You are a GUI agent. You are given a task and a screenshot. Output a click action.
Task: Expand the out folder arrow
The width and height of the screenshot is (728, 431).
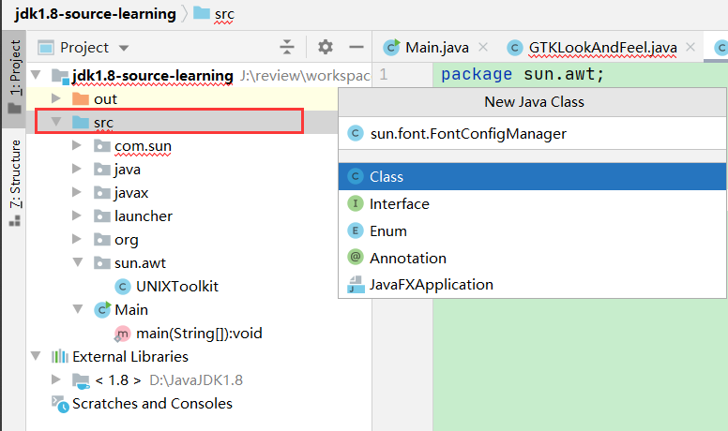pyautogui.click(x=55, y=98)
